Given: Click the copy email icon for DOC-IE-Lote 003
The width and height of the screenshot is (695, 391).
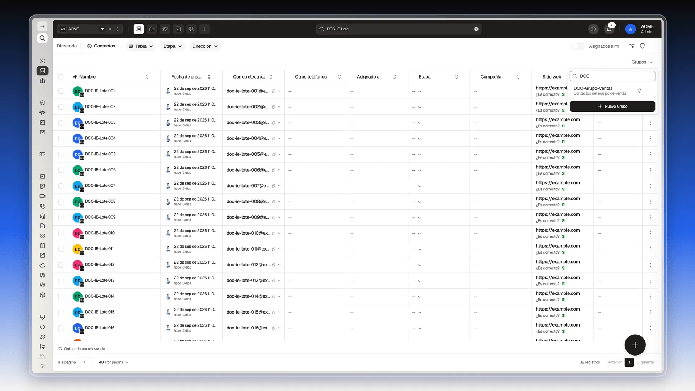Looking at the screenshot, I should tap(274, 123).
